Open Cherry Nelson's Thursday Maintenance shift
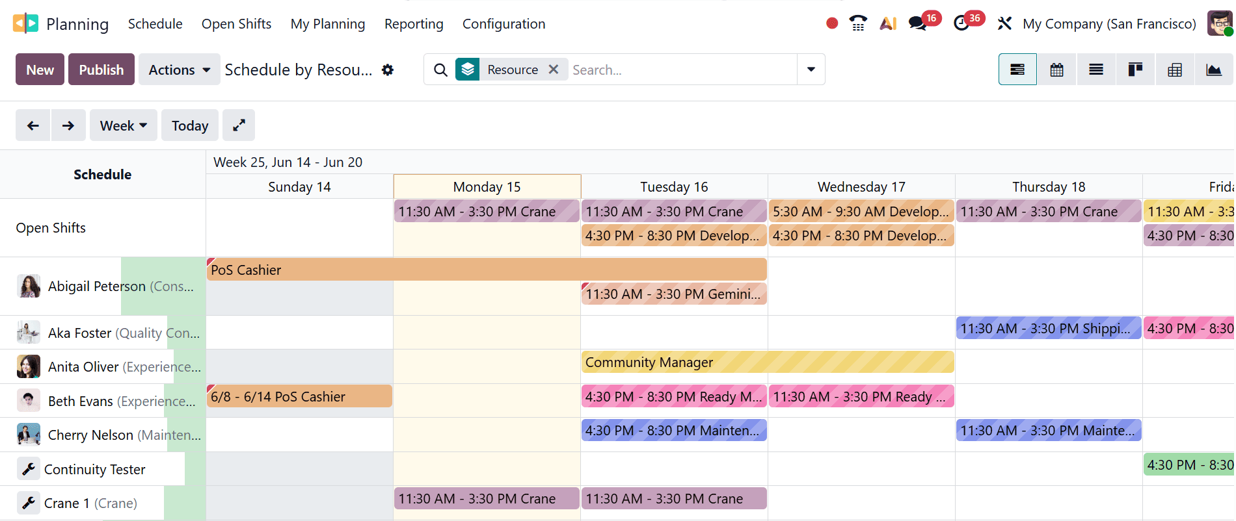The width and height of the screenshot is (1236, 521). pos(1049,430)
